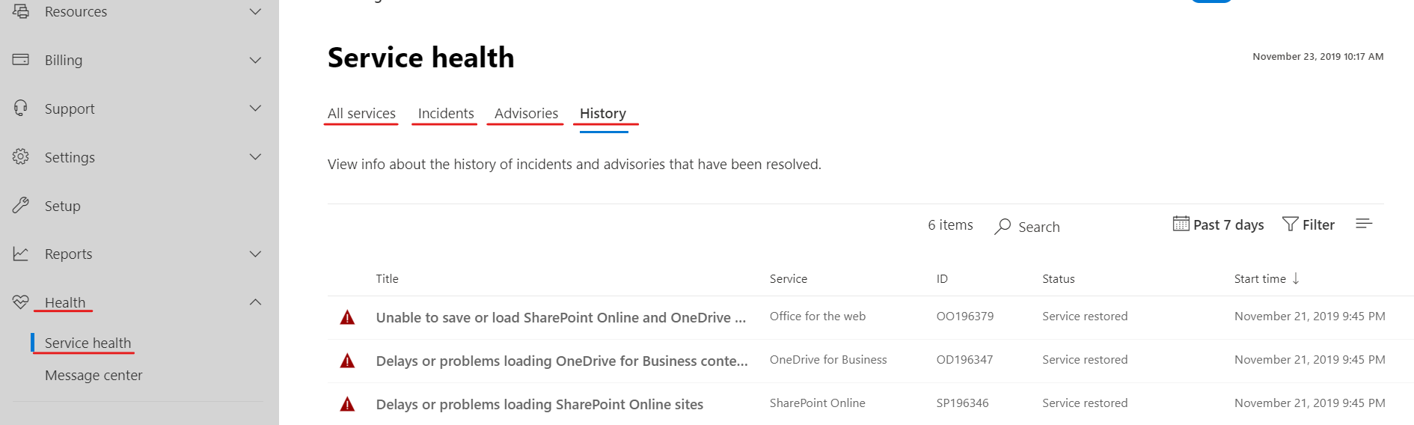Viewport: 1414px width, 425px height.
Task: Open Message center in sidebar
Action: click(94, 376)
